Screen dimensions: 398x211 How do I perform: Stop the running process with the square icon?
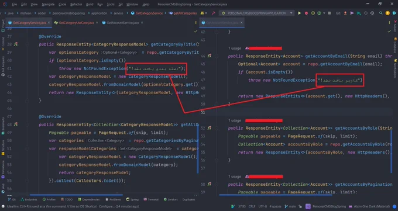pos(330,13)
